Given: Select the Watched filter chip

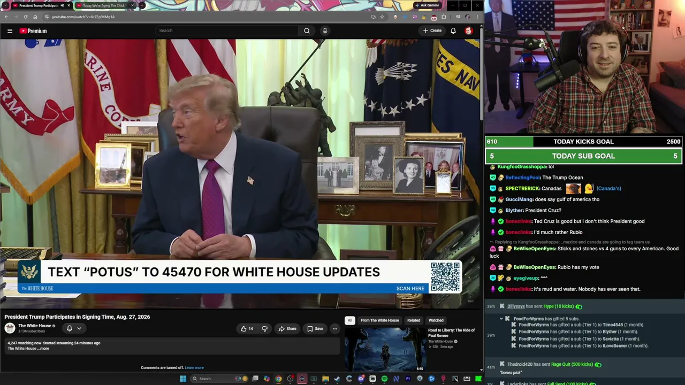Looking at the screenshot, I should coord(436,320).
